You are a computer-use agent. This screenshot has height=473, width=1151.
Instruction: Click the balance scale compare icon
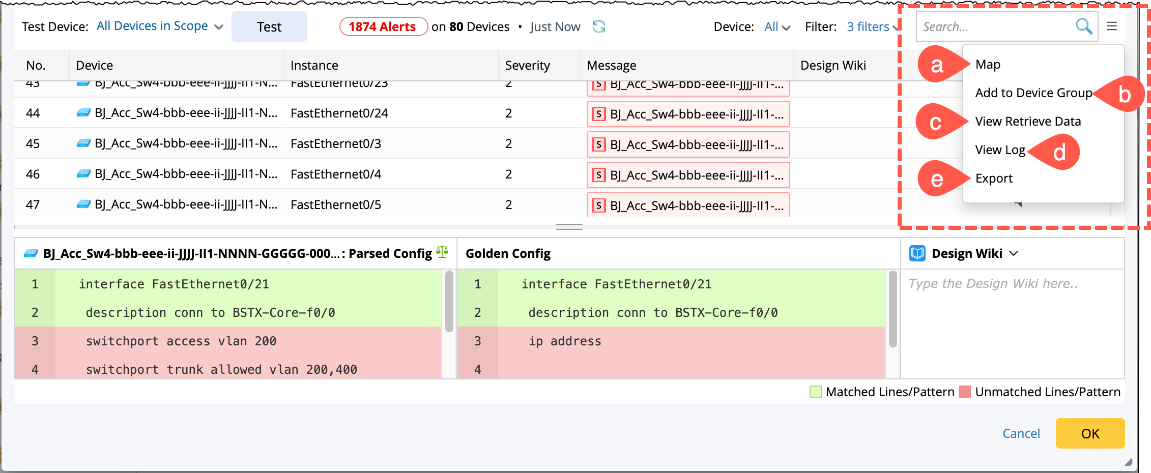tap(442, 252)
